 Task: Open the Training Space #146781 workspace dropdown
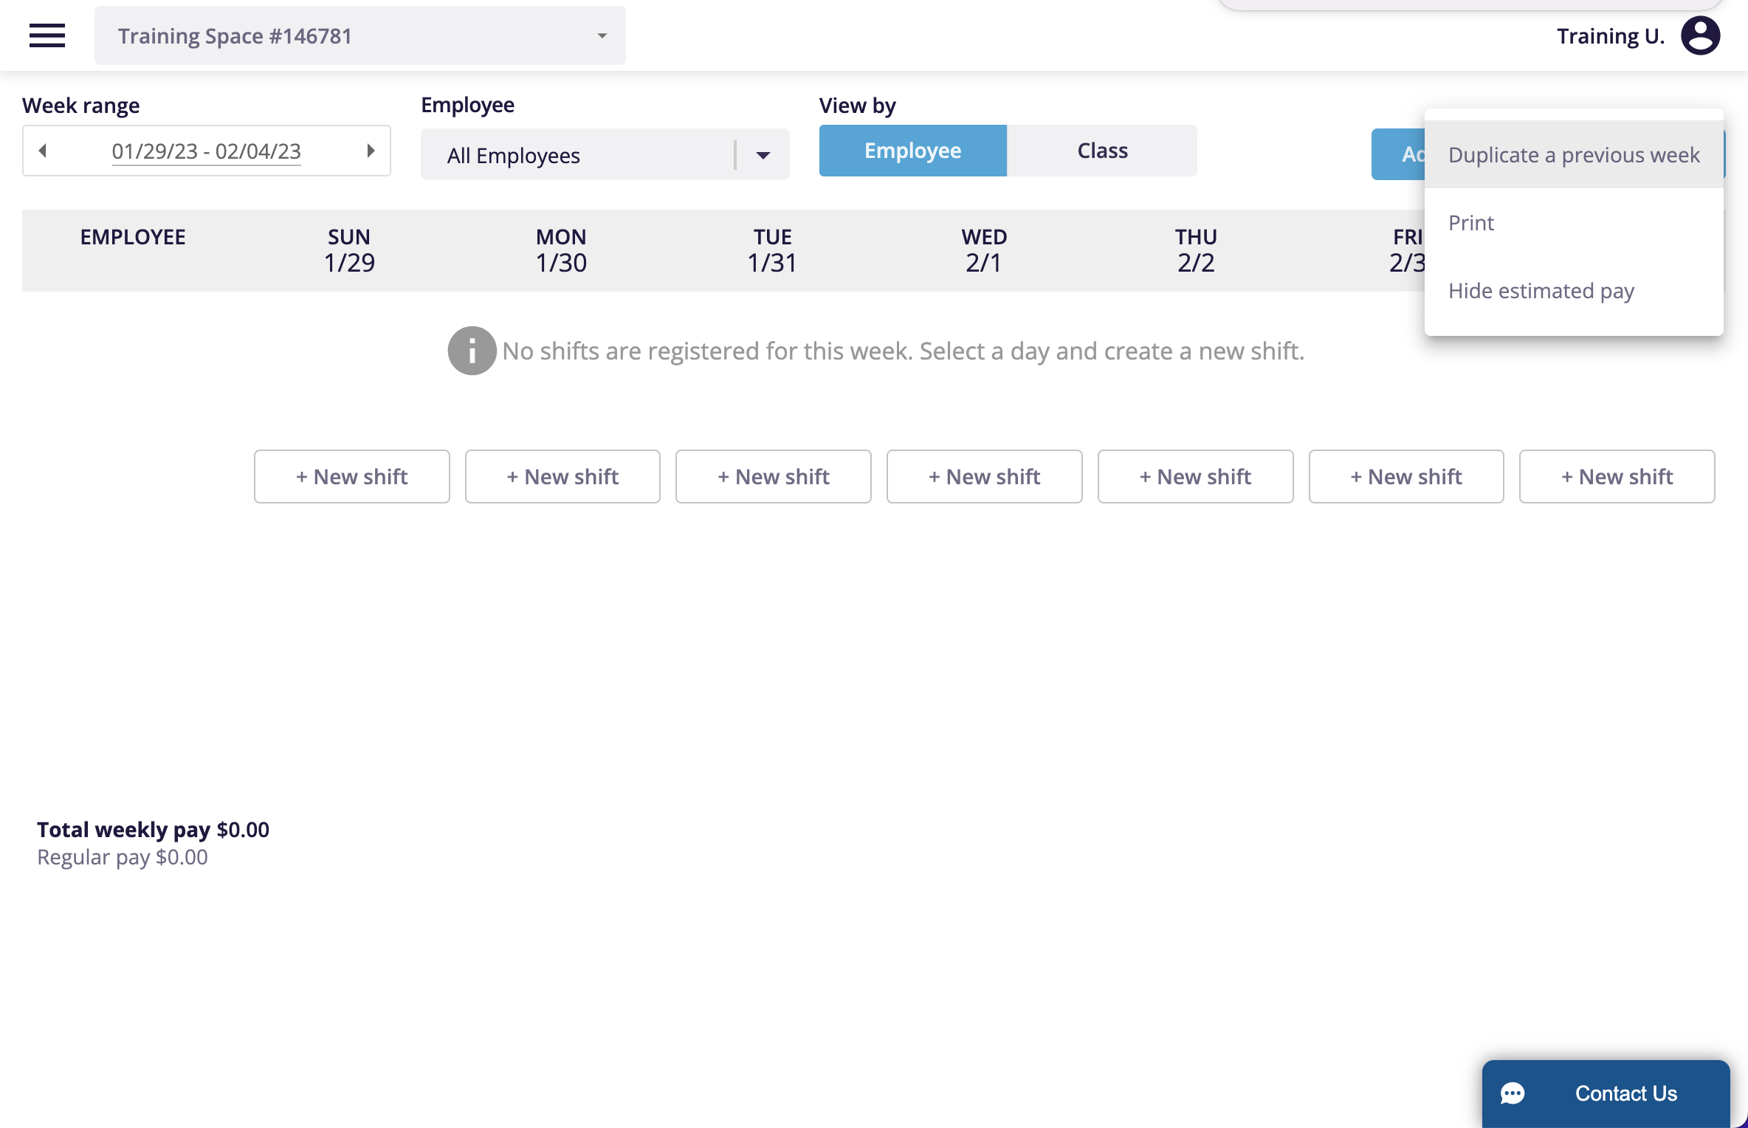[360, 35]
